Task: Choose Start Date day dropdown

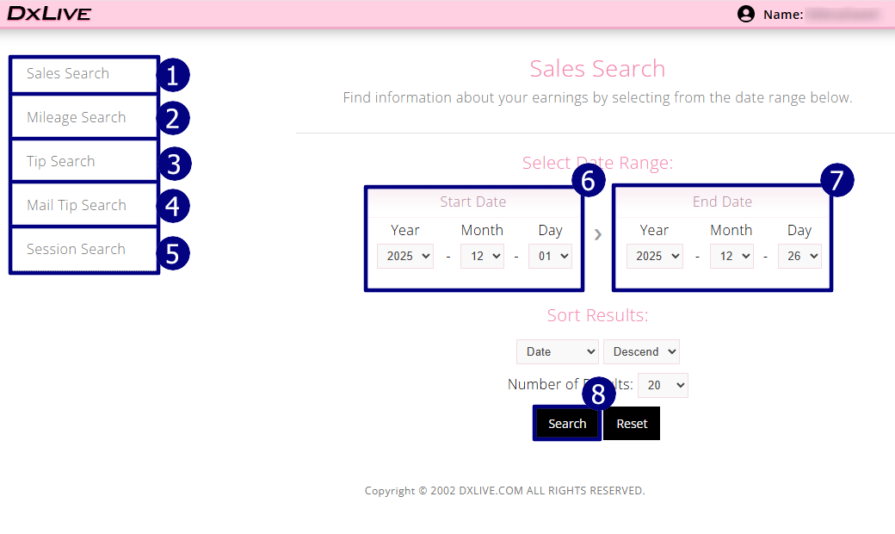Action: [x=550, y=257]
